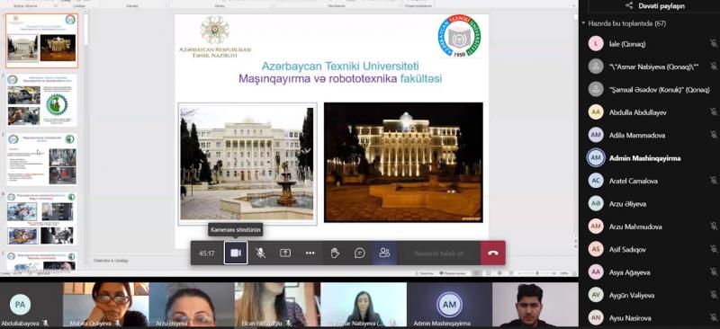
Task: Select the fourth slide thumbnail
Action: (41, 218)
